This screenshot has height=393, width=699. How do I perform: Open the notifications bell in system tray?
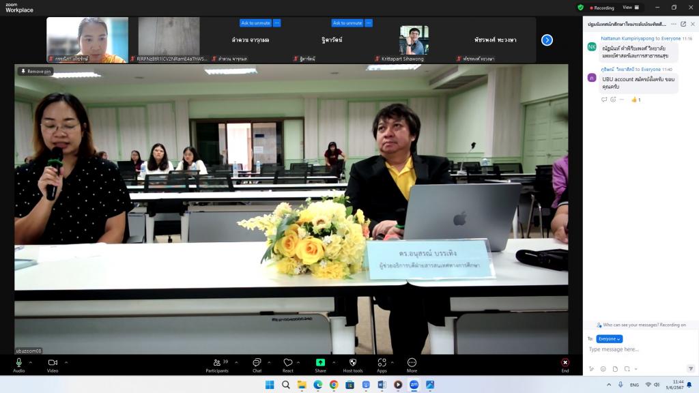689,385
